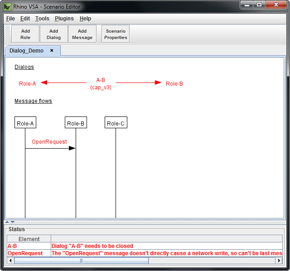Click the status scrollbar left arrow
Screen dimensions: 290x271
click(10, 261)
